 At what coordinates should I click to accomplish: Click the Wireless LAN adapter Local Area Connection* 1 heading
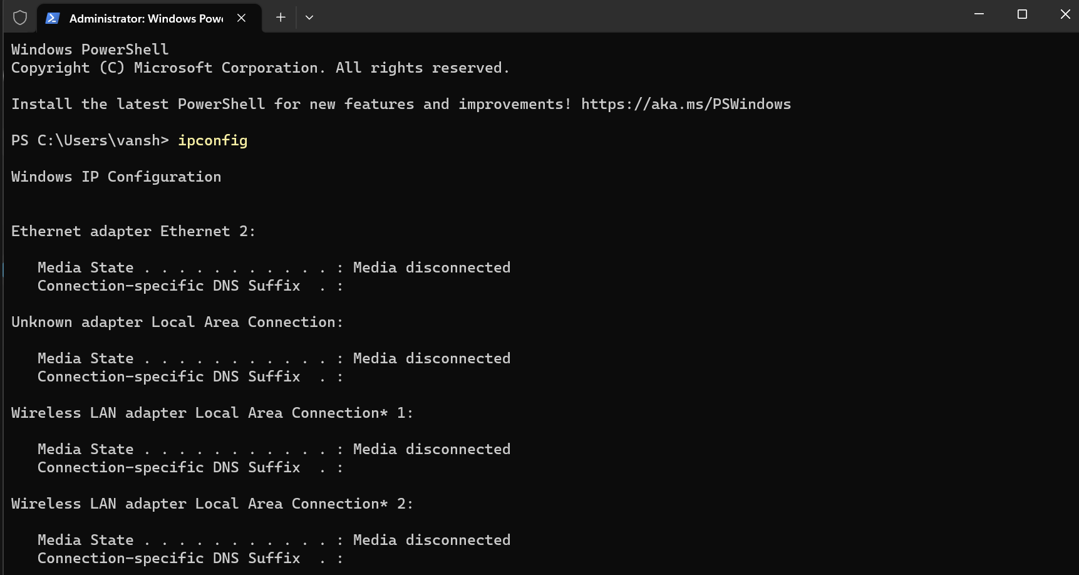(212, 413)
